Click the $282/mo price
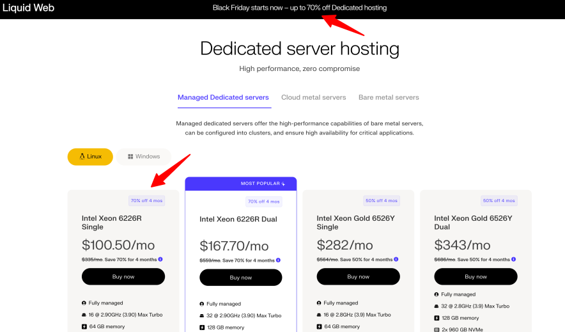565x332 pixels. click(x=345, y=245)
